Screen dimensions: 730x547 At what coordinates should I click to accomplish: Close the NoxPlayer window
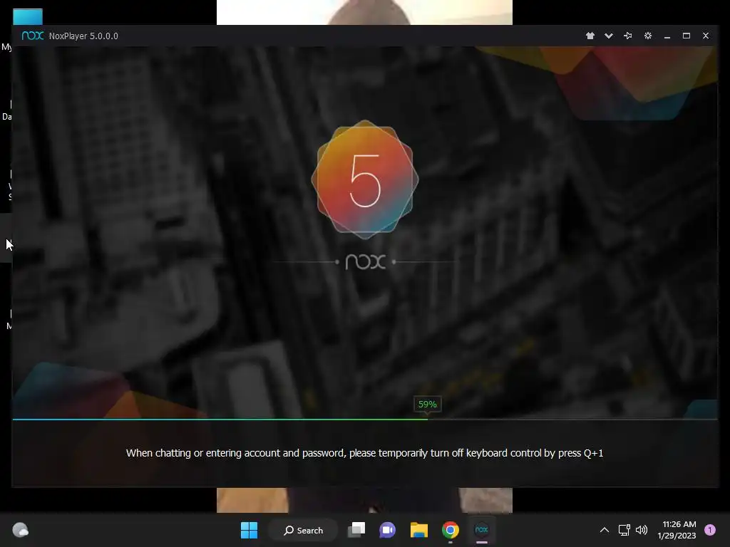(706, 36)
